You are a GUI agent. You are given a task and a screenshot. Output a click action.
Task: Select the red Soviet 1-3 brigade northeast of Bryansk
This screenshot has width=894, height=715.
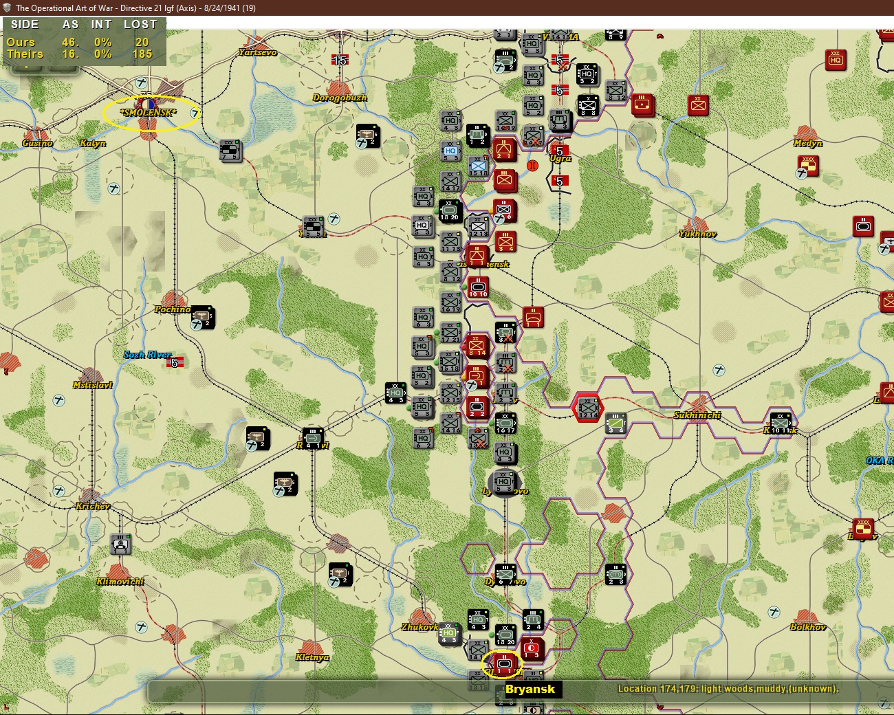click(532, 648)
